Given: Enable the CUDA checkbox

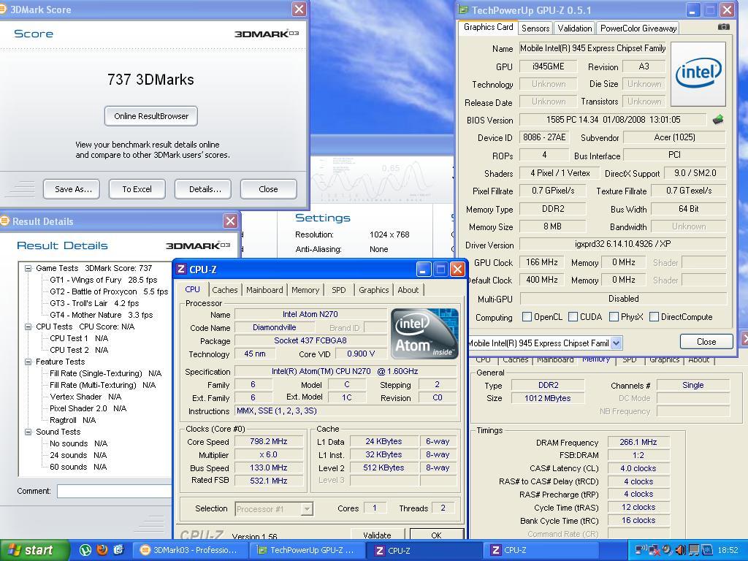Looking at the screenshot, I should coord(573,317).
